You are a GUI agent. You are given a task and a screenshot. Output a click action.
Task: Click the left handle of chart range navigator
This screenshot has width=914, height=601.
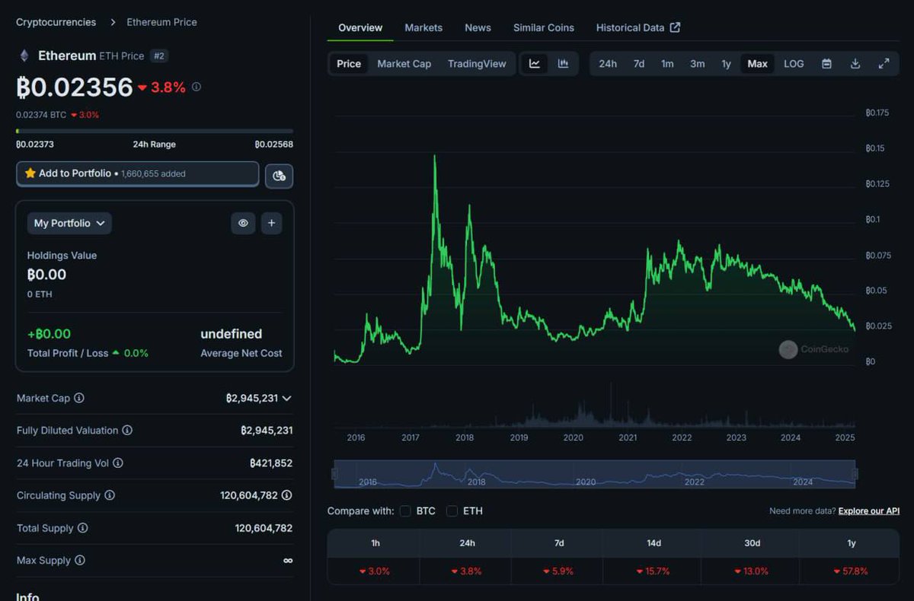(x=334, y=474)
